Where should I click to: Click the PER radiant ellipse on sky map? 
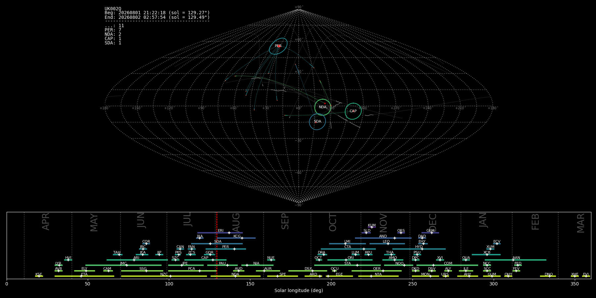(x=278, y=46)
